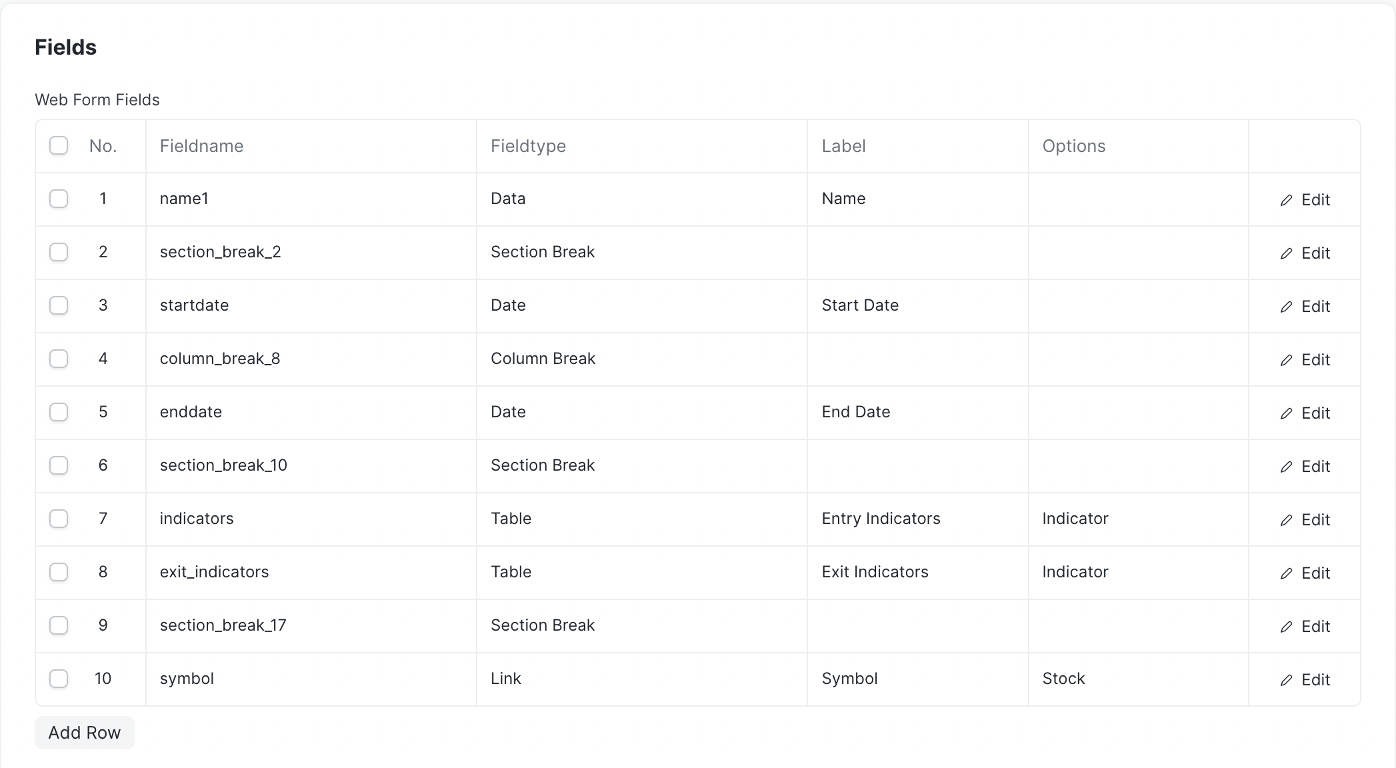This screenshot has width=1396, height=768.
Task: Click the pencil icon for exit_indicators
Action: point(1287,573)
